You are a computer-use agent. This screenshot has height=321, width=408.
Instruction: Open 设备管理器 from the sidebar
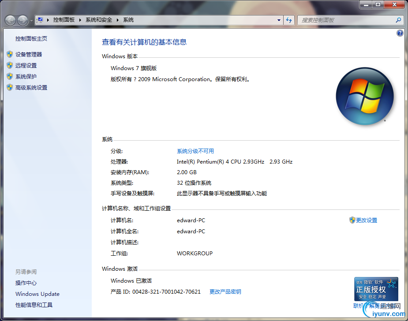(28, 54)
